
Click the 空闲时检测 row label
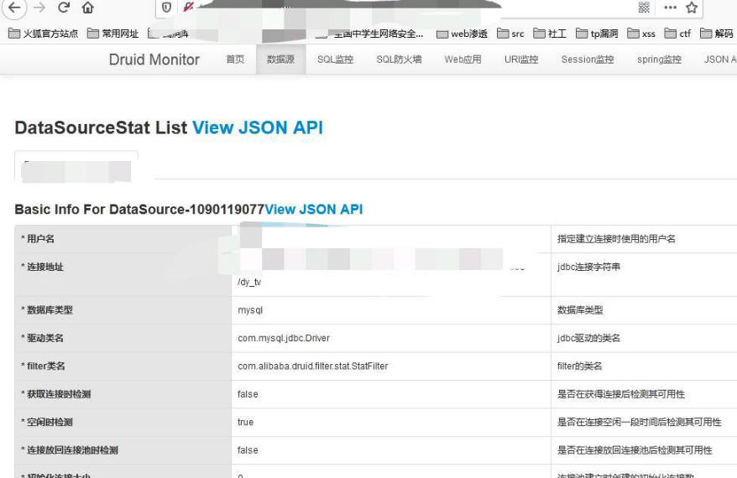[46, 422]
